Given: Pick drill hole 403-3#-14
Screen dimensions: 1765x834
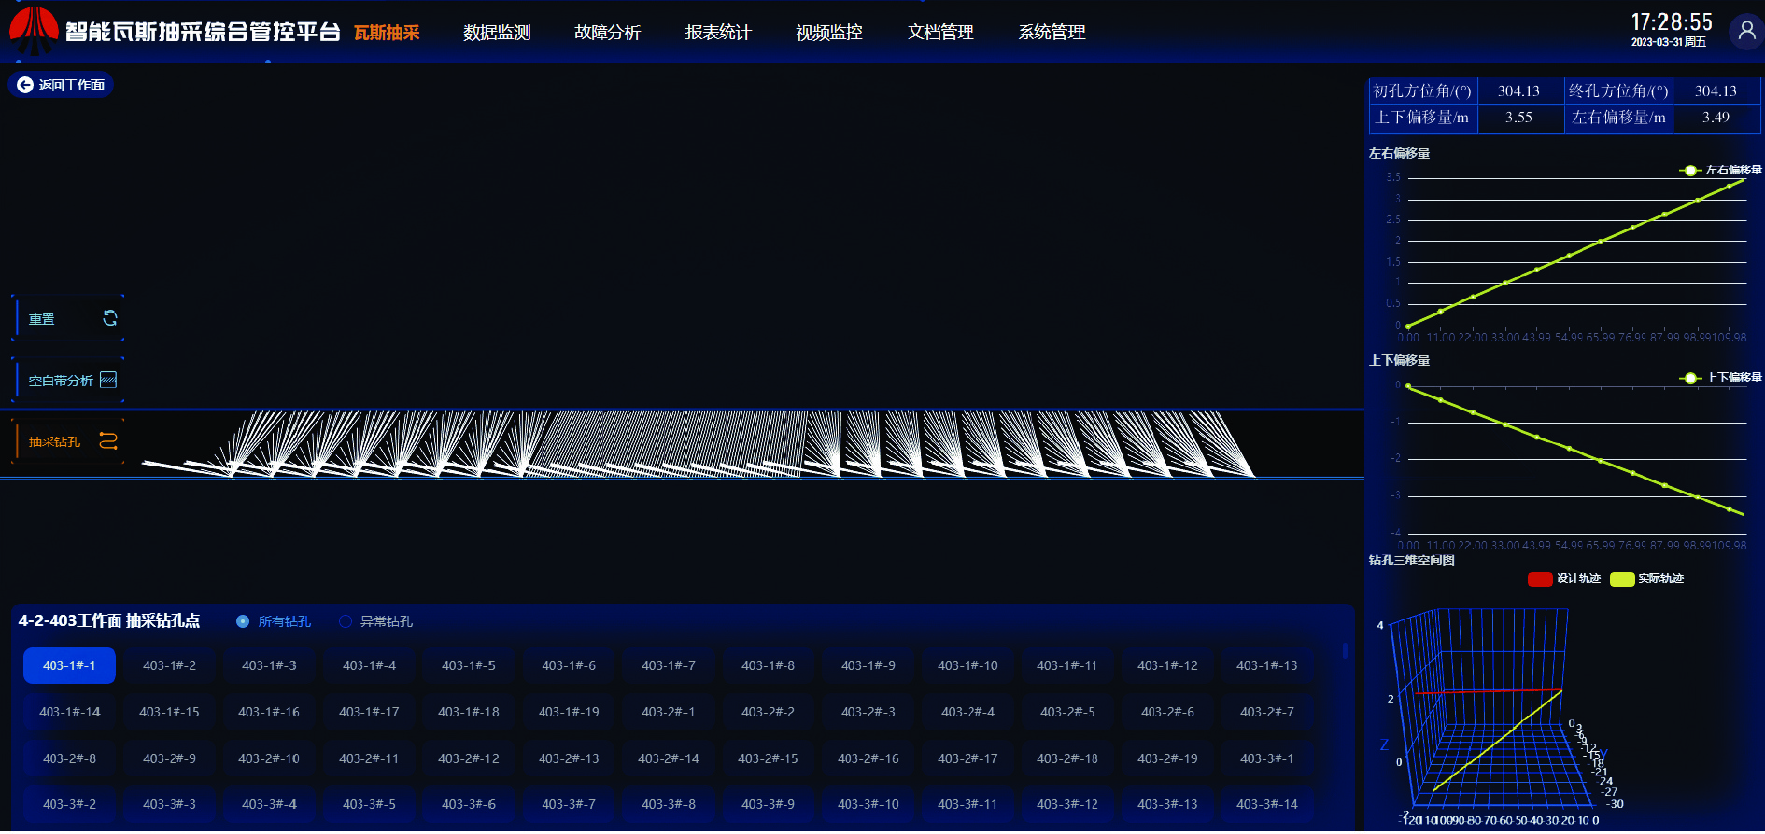Looking at the screenshot, I should click(1266, 804).
